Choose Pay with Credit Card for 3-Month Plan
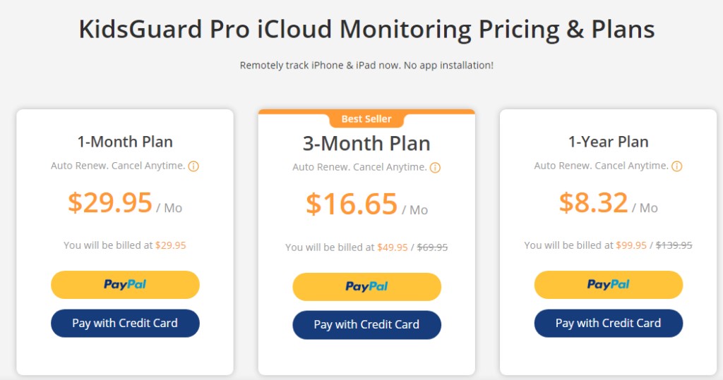Screen dimensions: 723x380 [x=366, y=325]
